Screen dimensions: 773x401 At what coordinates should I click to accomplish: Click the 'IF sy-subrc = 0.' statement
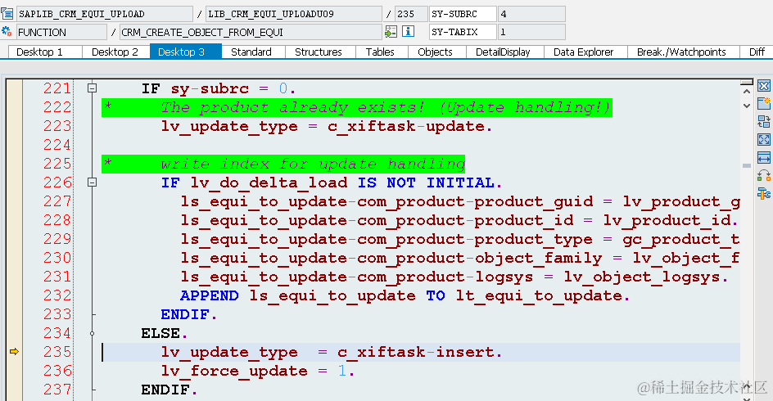(x=219, y=88)
